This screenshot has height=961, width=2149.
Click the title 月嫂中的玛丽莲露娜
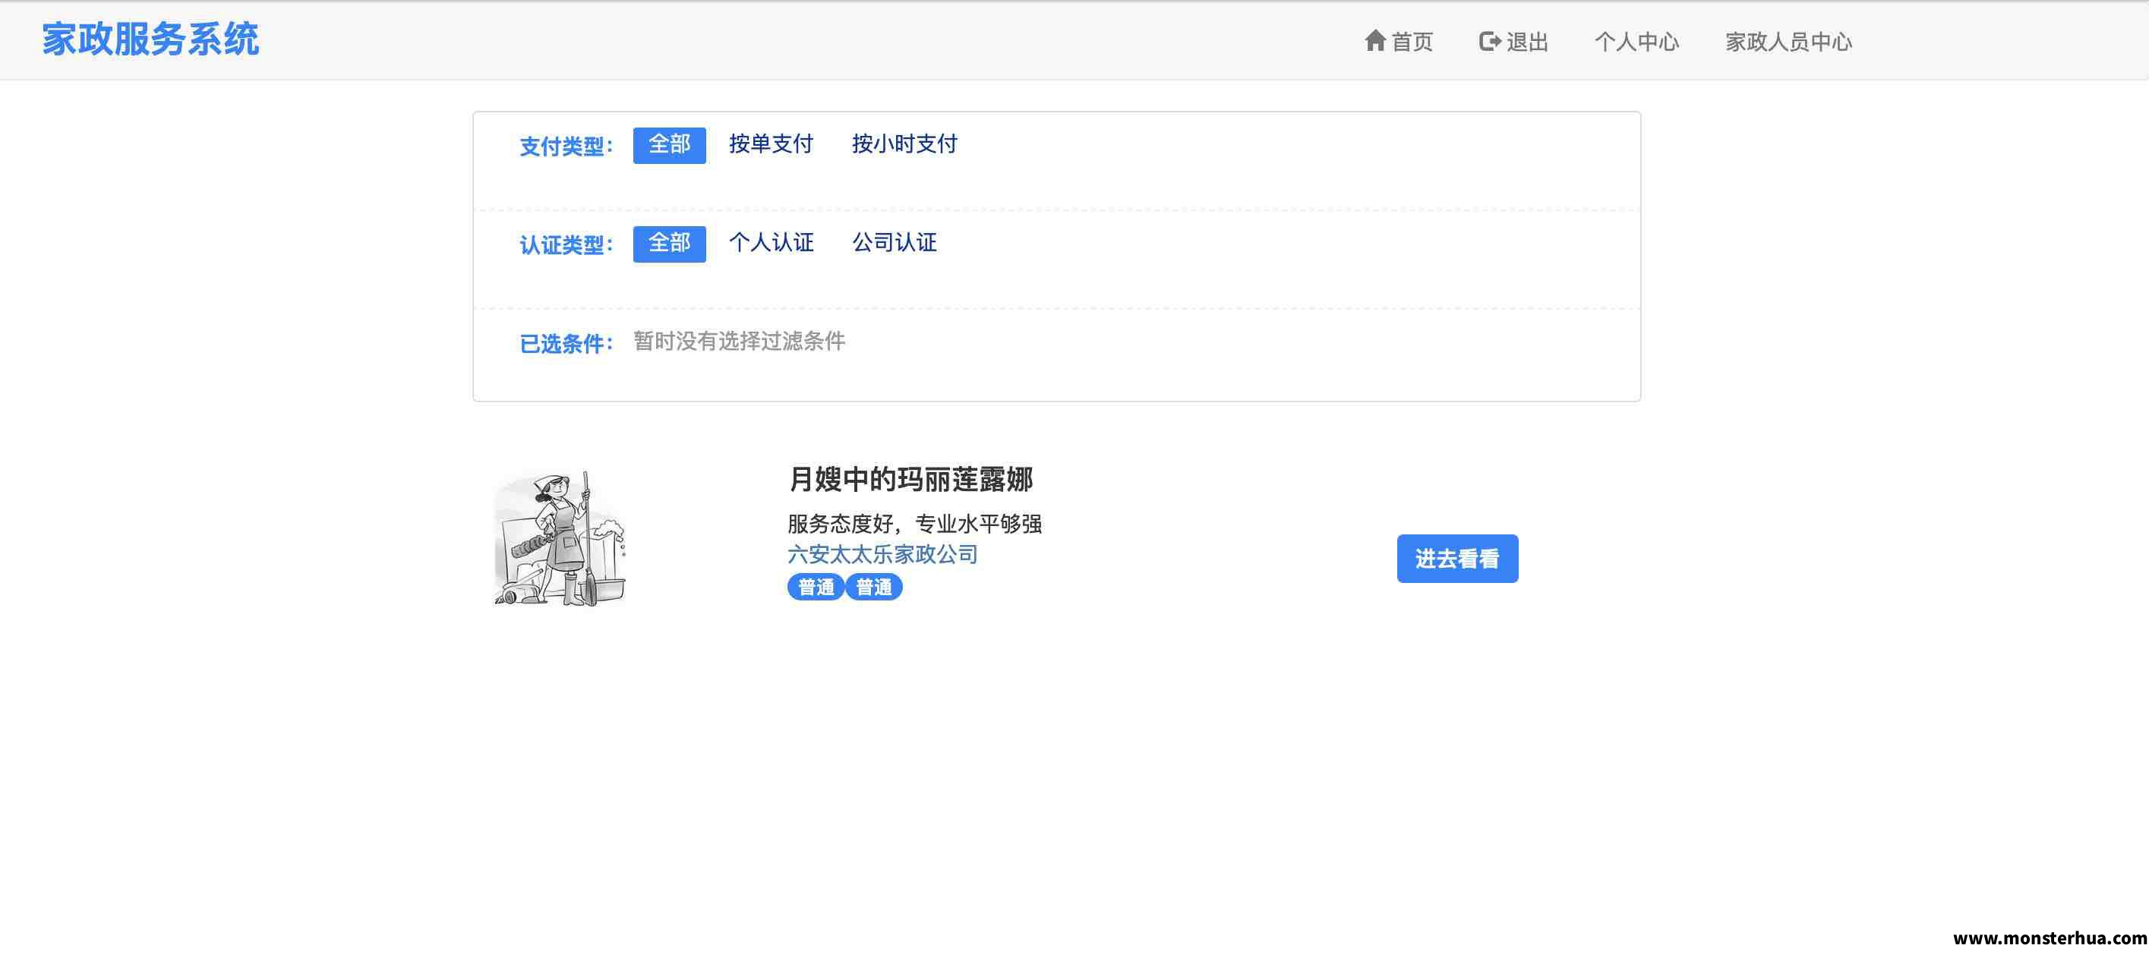tap(911, 479)
